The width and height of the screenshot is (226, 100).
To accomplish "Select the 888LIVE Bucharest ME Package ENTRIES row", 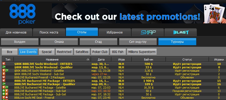I will pos(114,81).
